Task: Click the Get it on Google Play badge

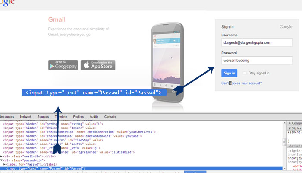Action: (63, 65)
